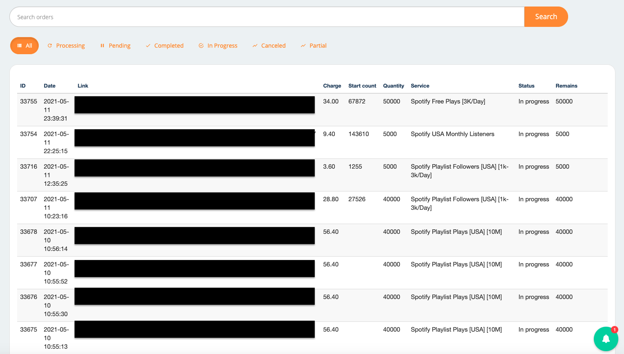Filter orders by Processing
This screenshot has width=624, height=354.
pyautogui.click(x=66, y=46)
